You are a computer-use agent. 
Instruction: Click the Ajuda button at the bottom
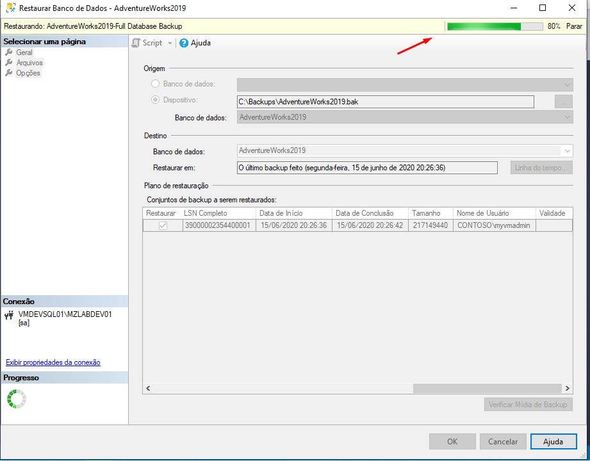point(553,441)
